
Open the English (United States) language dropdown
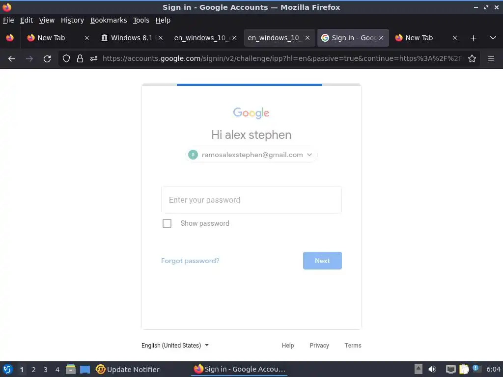175,345
